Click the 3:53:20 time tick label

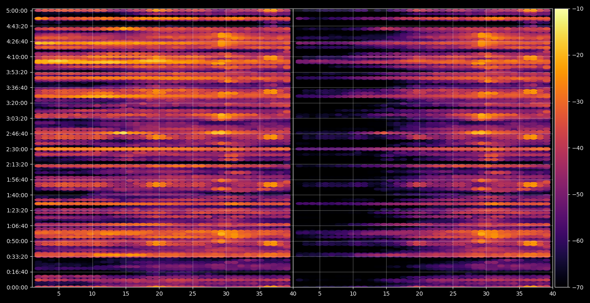coord(17,72)
